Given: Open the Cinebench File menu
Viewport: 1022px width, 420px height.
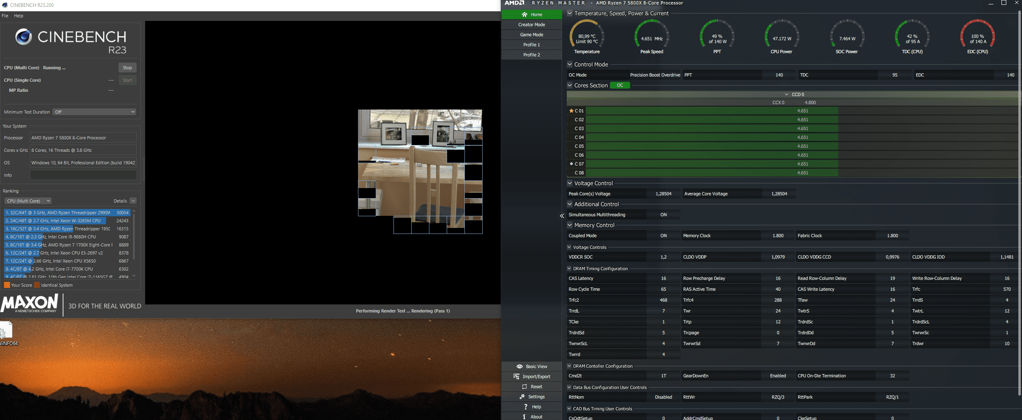Looking at the screenshot, I should pyautogui.click(x=5, y=16).
